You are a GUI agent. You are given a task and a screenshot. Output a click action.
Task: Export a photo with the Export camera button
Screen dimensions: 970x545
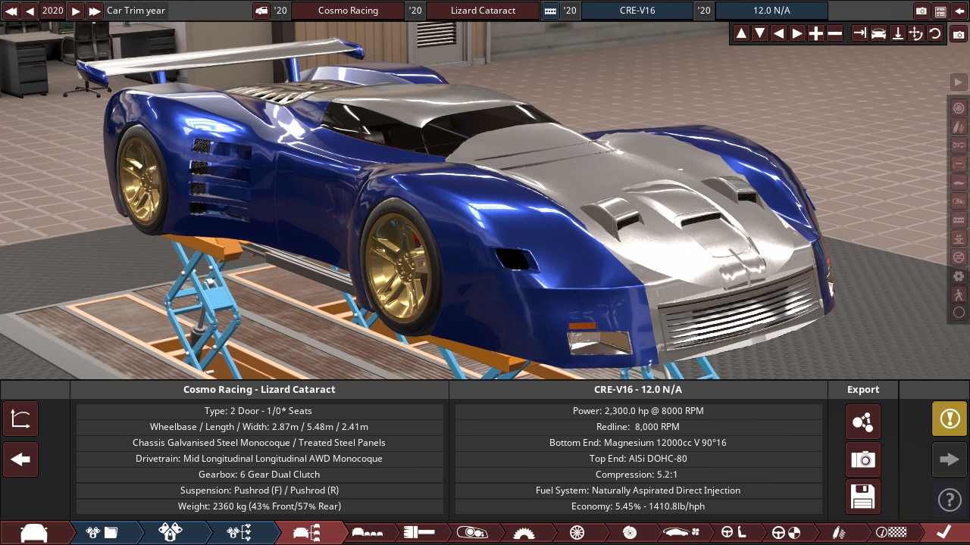(x=863, y=459)
